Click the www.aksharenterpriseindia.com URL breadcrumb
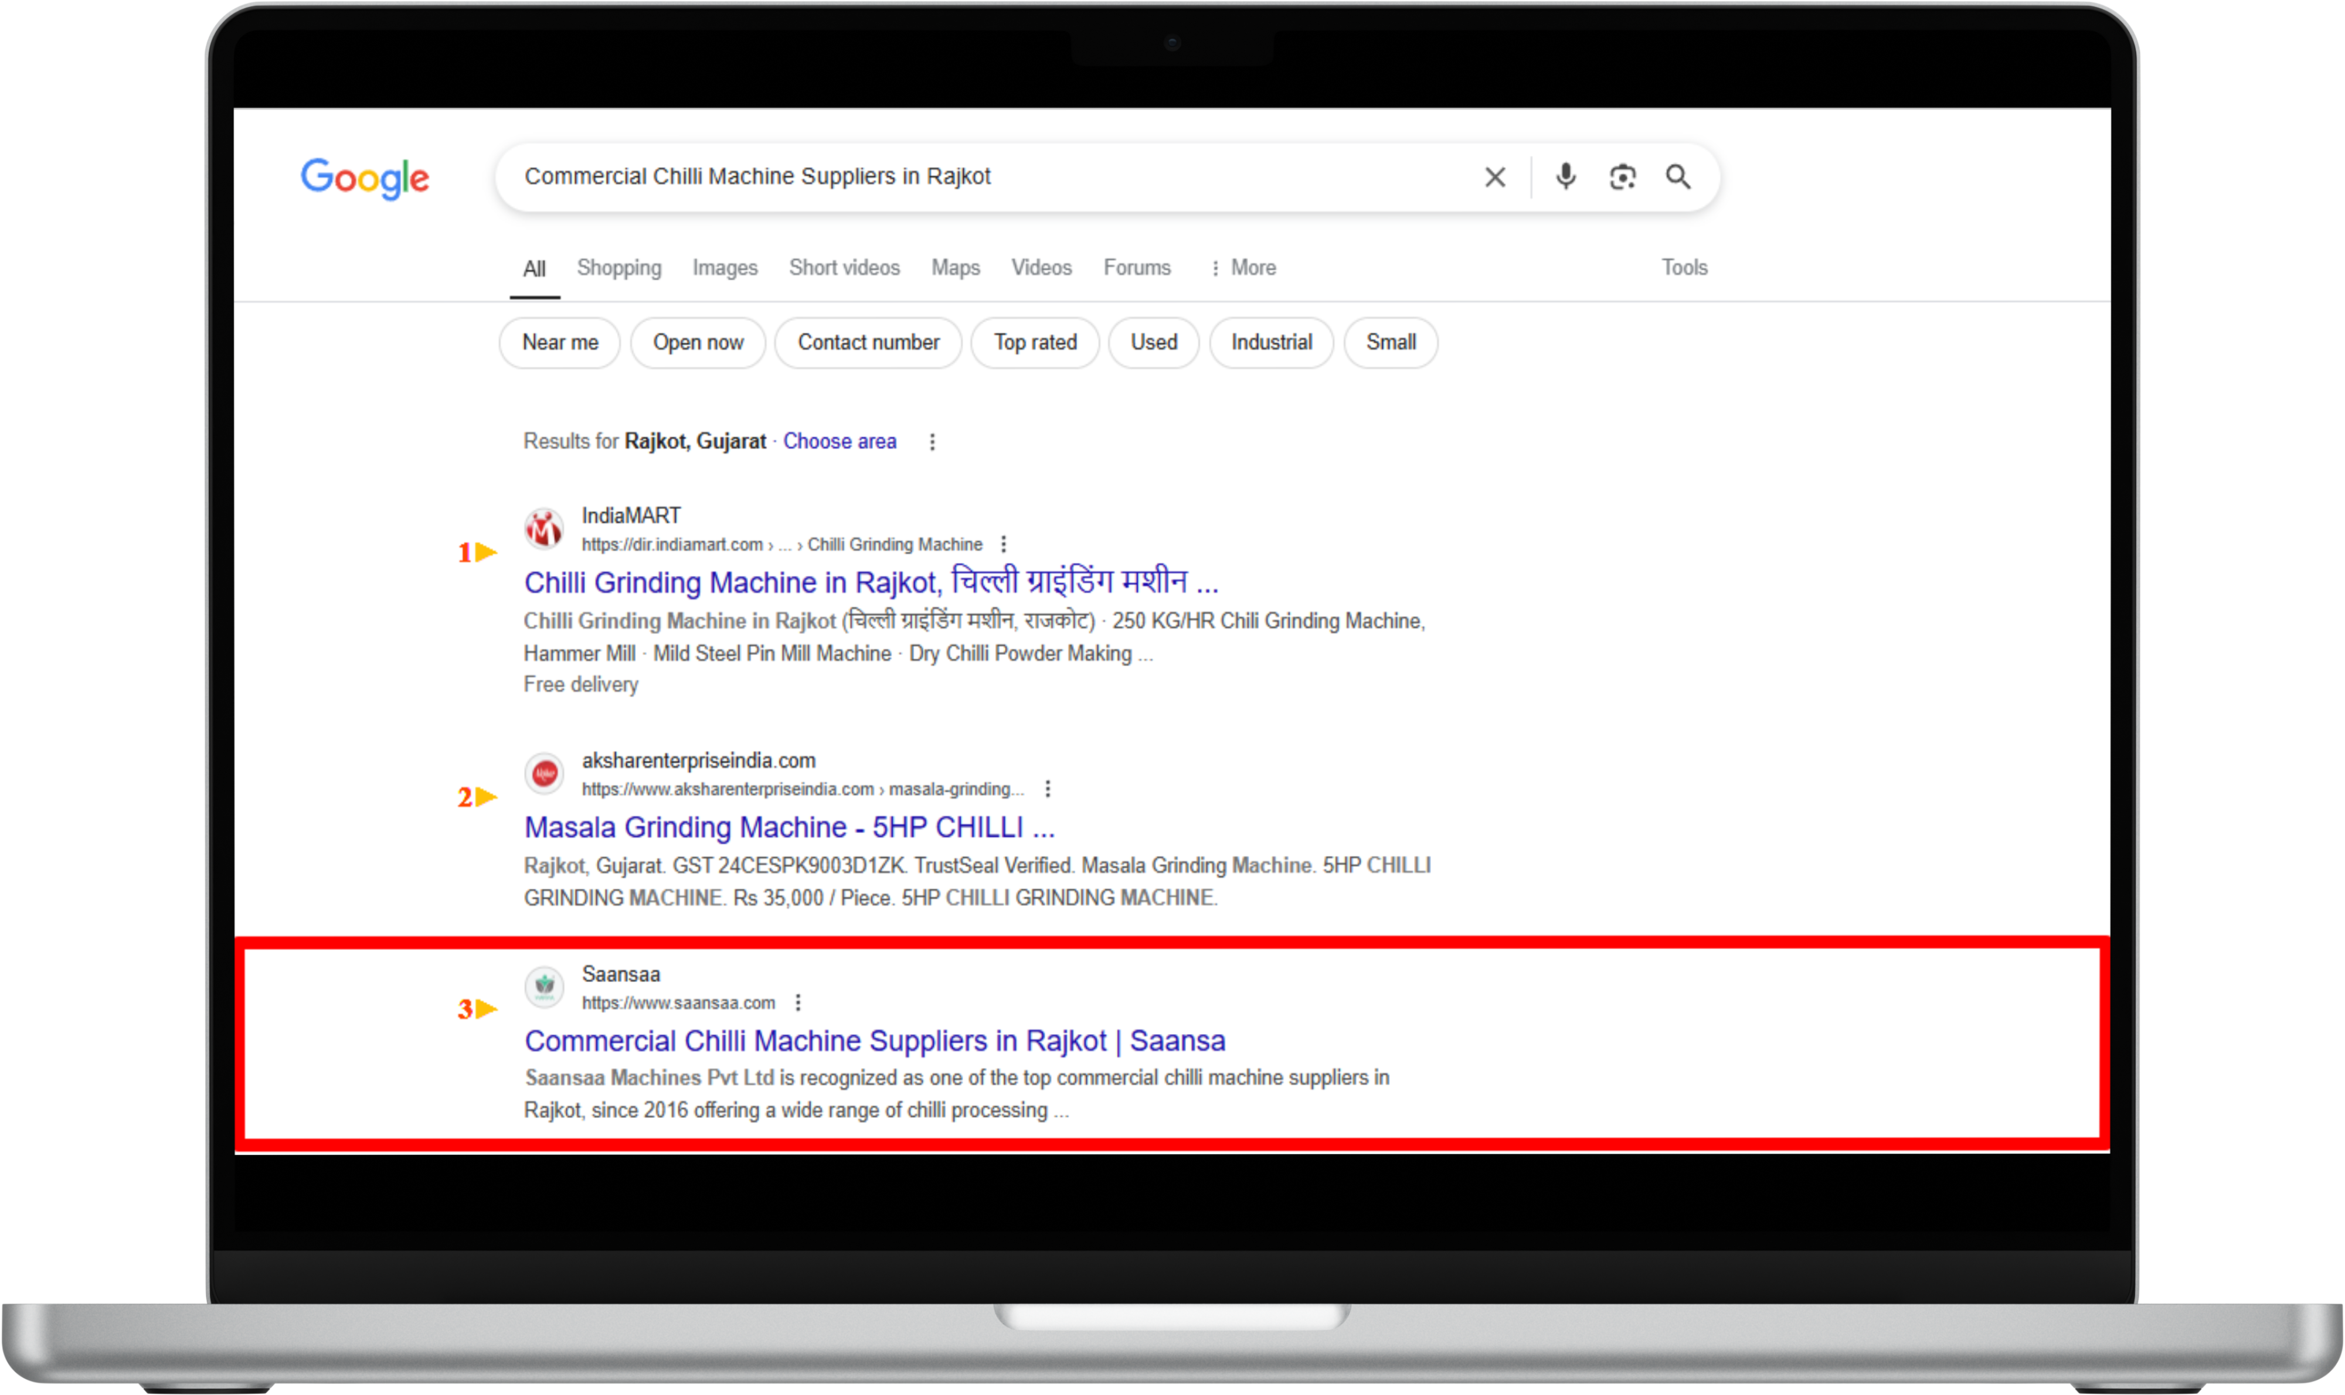 803,789
